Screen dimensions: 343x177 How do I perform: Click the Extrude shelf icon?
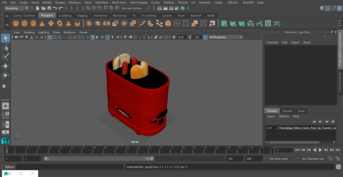(x=150, y=24)
